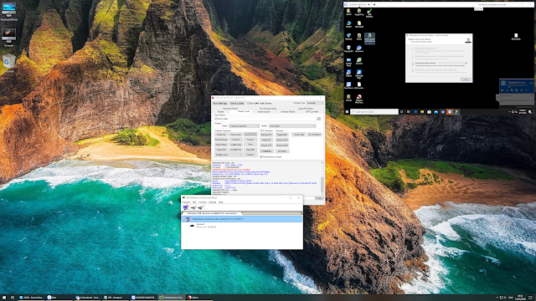The height and width of the screenshot is (301, 536).
Task: Open the Disable Locks dropdown
Action: click(229, 155)
